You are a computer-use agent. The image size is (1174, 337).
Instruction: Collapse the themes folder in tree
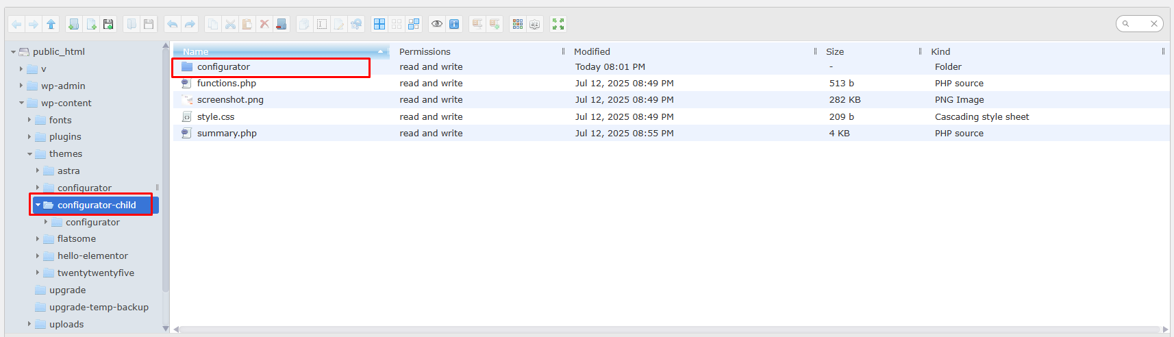[x=29, y=154]
